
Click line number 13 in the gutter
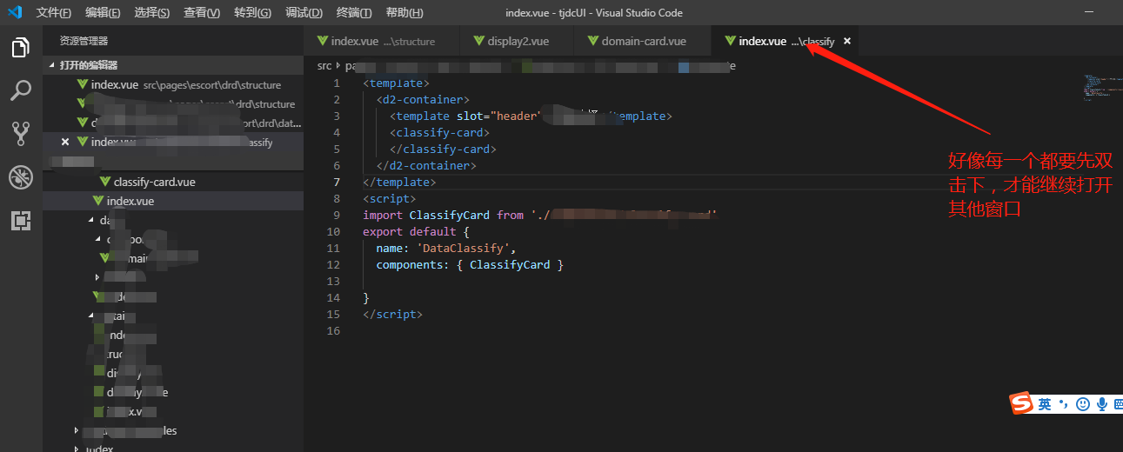click(x=333, y=282)
